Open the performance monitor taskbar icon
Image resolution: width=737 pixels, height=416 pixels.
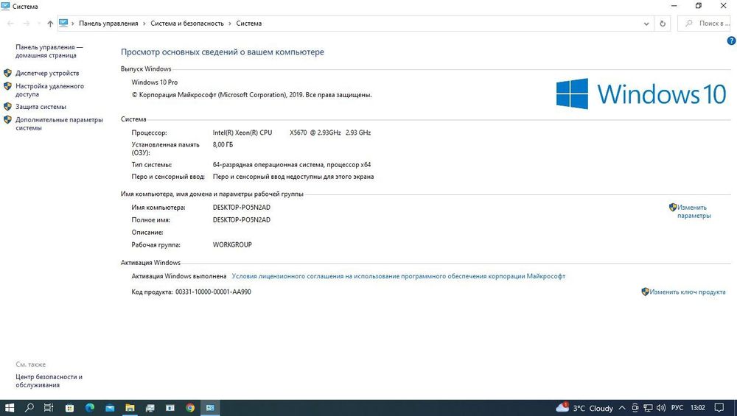[150, 408]
